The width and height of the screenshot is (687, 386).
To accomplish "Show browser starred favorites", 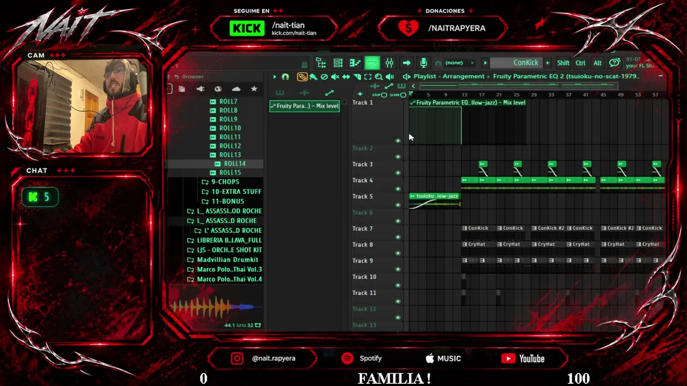I will point(254,89).
